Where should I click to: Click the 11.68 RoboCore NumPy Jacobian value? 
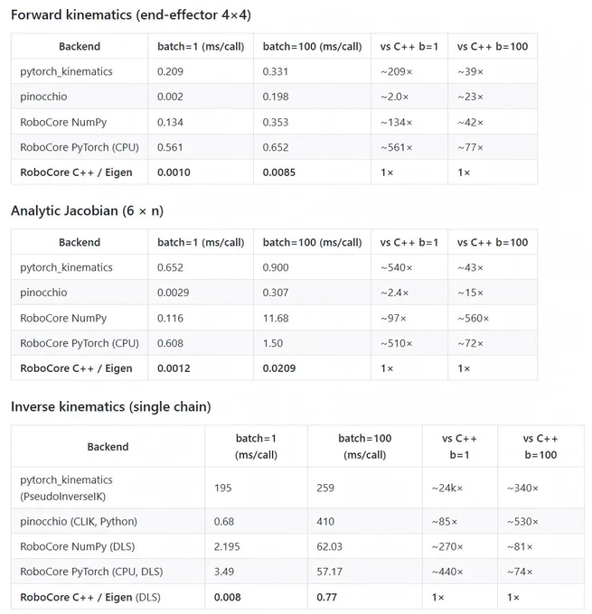point(276,318)
